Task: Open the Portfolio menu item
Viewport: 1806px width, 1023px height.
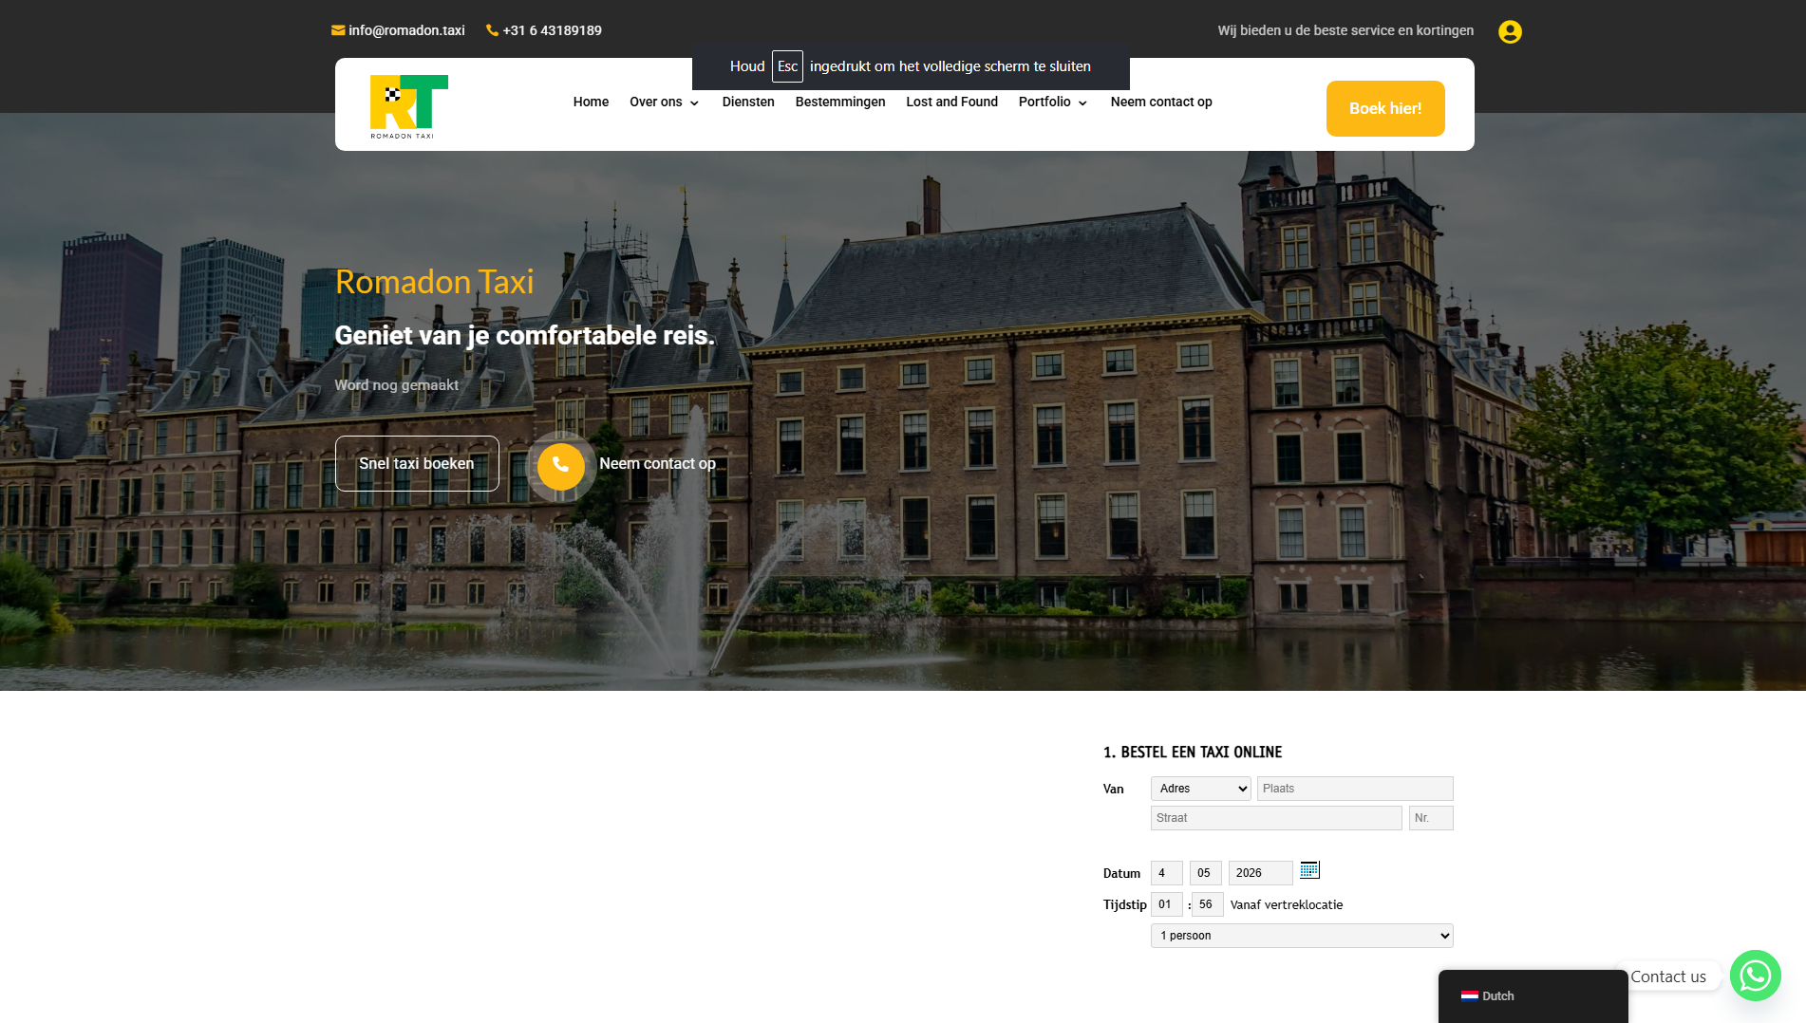Action: [x=1044, y=102]
